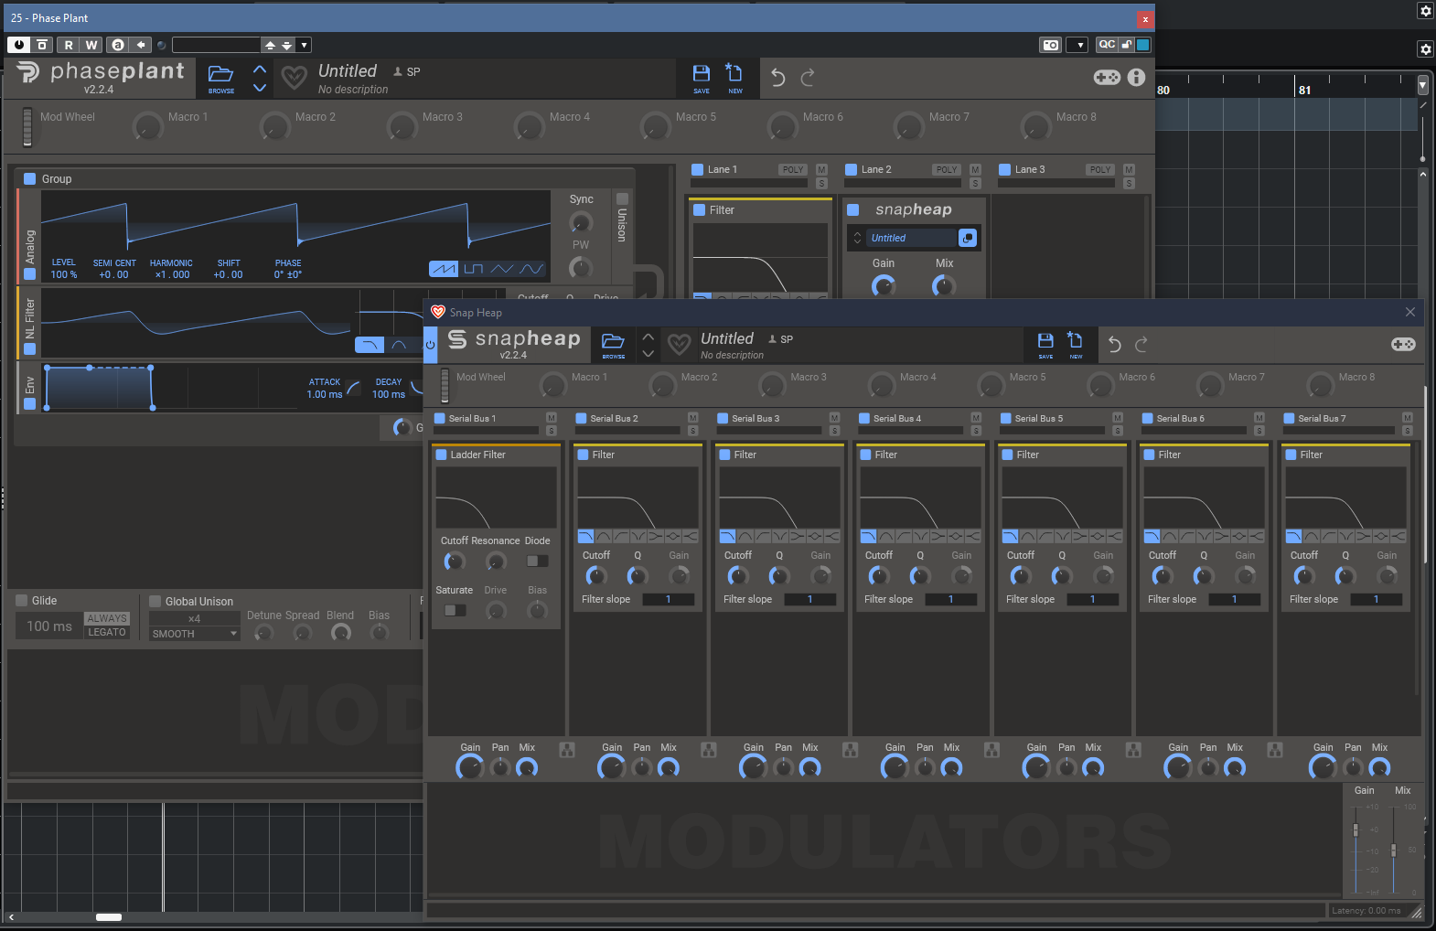Toggle the Glide checkbox
This screenshot has width=1436, height=931.
(x=22, y=601)
